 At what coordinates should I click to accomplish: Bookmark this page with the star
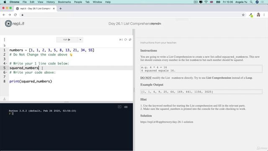tap(243, 15)
